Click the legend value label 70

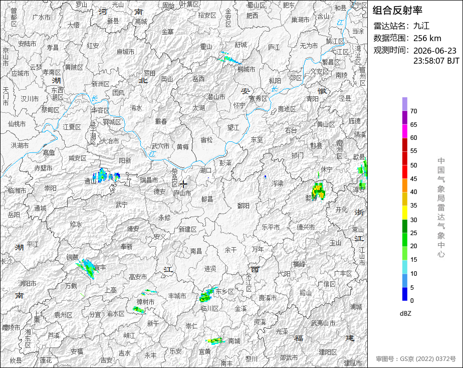(414, 111)
